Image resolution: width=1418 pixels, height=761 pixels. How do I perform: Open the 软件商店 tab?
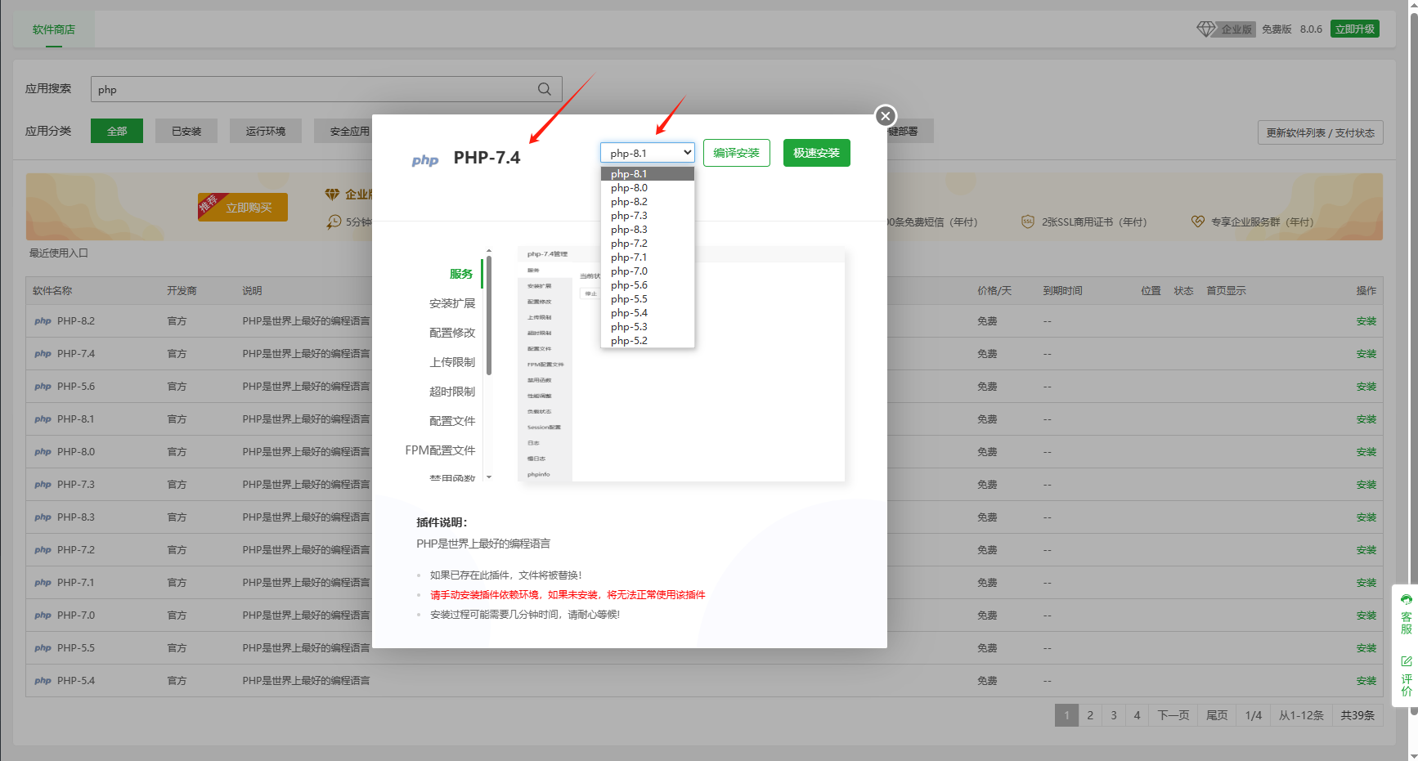click(54, 29)
